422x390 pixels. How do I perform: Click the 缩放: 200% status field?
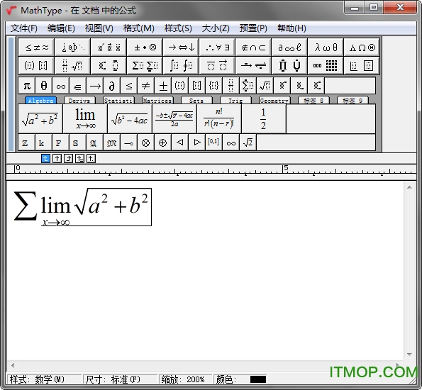tap(185, 379)
